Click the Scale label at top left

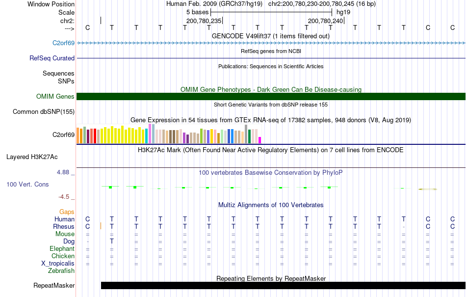66,12
